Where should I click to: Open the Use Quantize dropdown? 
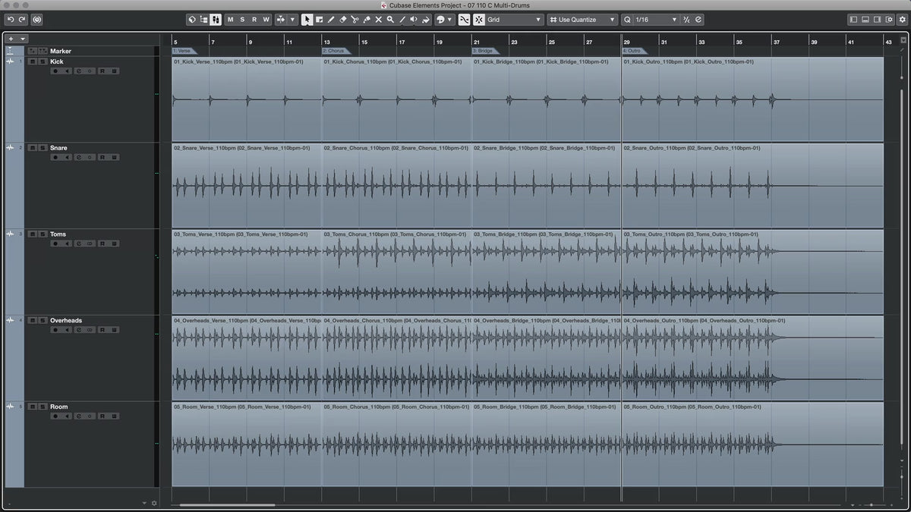coord(583,20)
